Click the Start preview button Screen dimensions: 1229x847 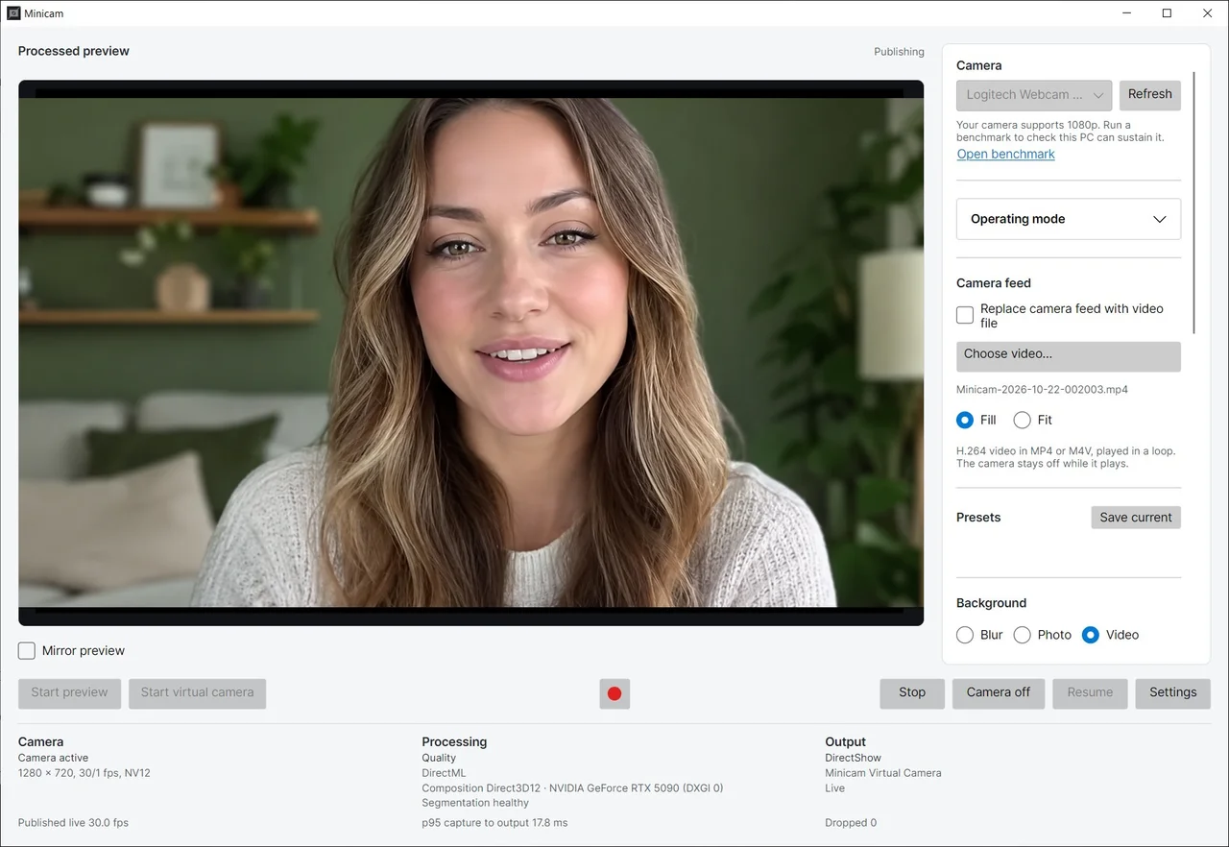70,693
